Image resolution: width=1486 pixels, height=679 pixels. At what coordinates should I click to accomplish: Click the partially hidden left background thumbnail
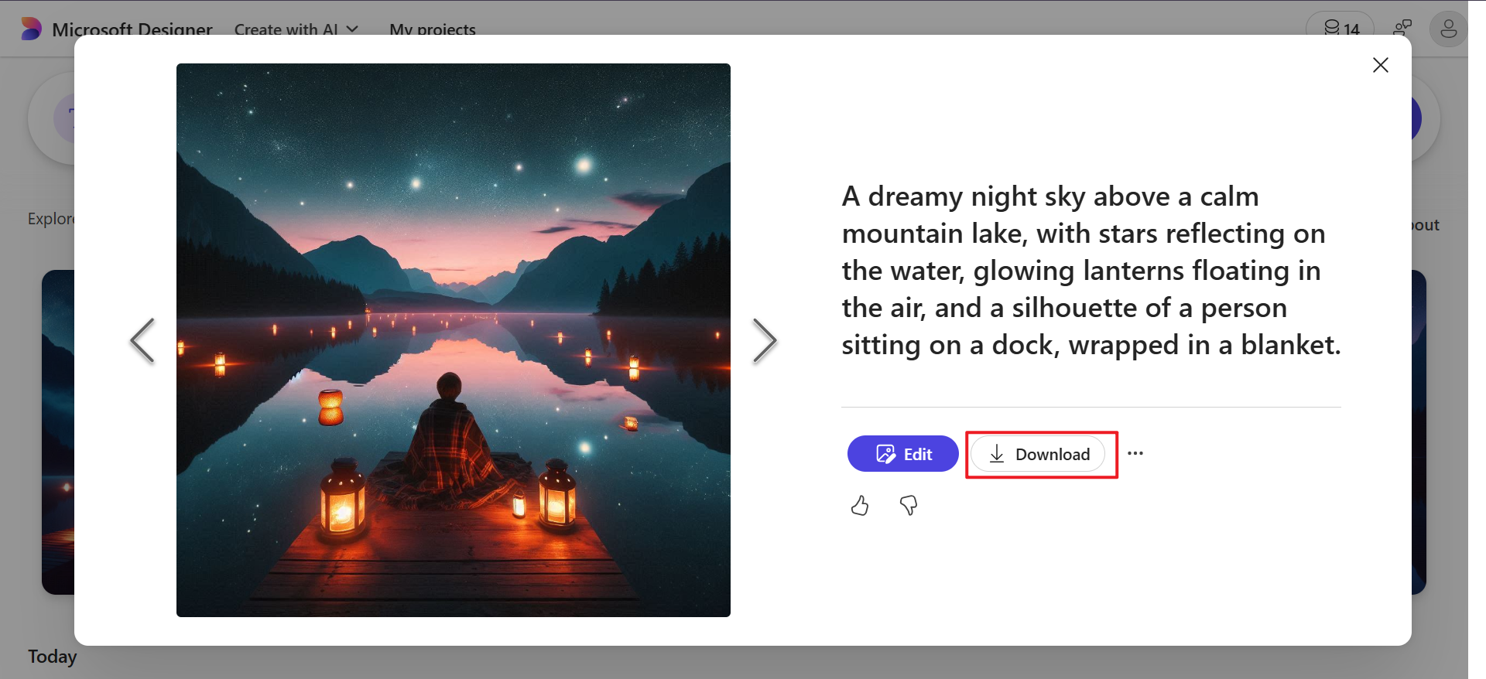pos(57,432)
